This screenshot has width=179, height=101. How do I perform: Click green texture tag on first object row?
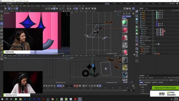point(157,13)
